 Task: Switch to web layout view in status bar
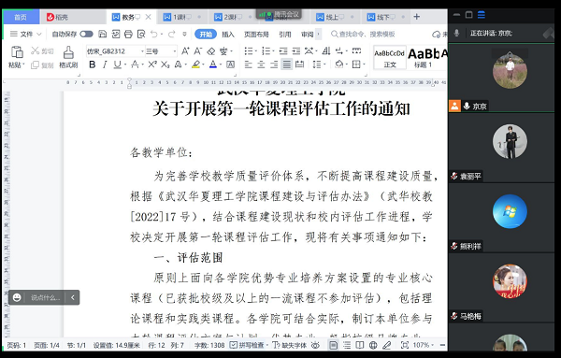(x=373, y=345)
